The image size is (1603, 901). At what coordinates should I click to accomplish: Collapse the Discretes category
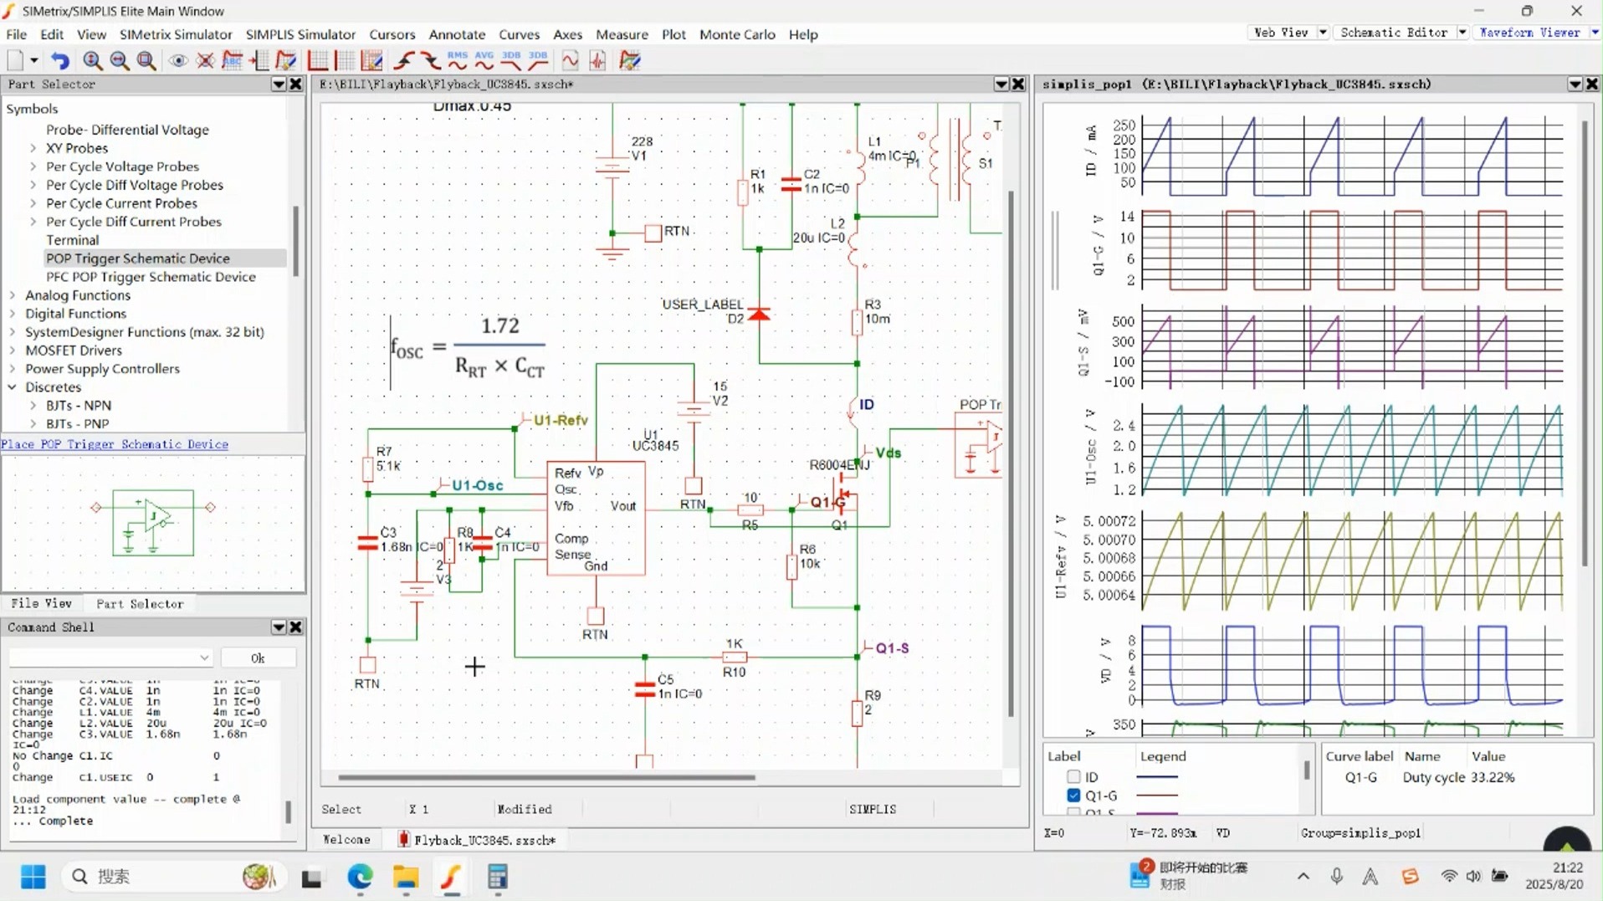pos(13,387)
